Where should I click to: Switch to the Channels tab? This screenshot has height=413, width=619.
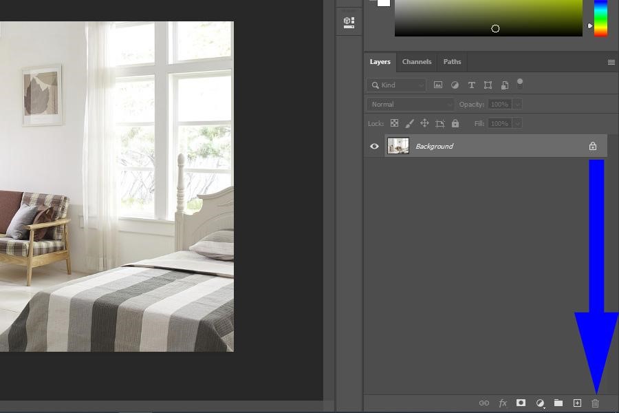417,62
